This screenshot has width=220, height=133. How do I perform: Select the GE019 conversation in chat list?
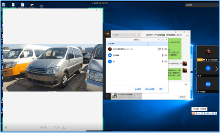(x=126, y=96)
